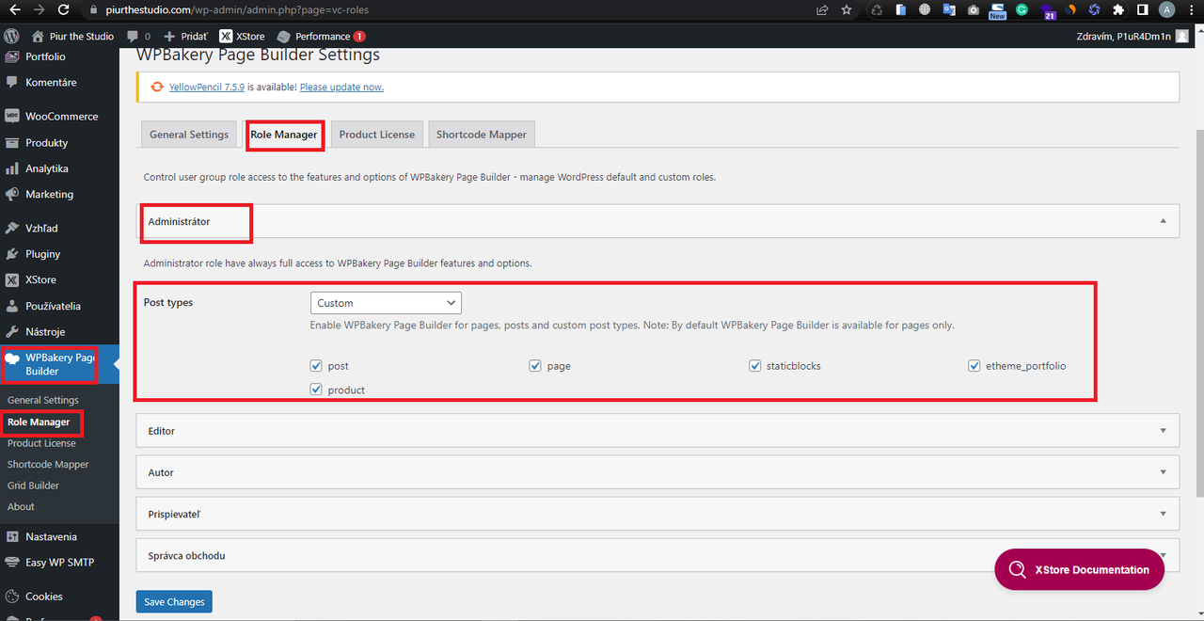Click the blue swirl extension icon
The width and height of the screenshot is (1204, 621).
point(1094,9)
